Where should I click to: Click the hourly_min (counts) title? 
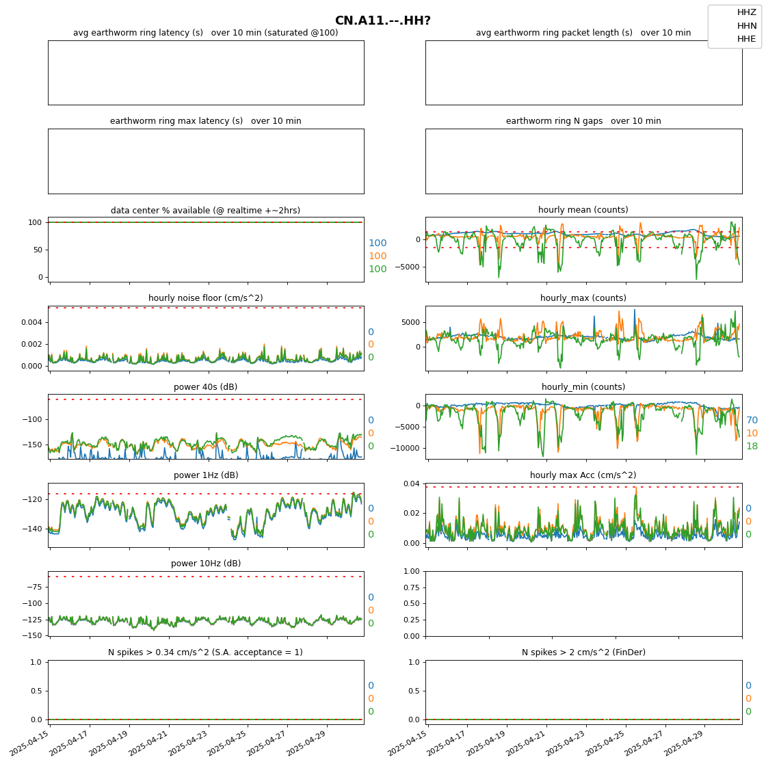pyautogui.click(x=583, y=387)
